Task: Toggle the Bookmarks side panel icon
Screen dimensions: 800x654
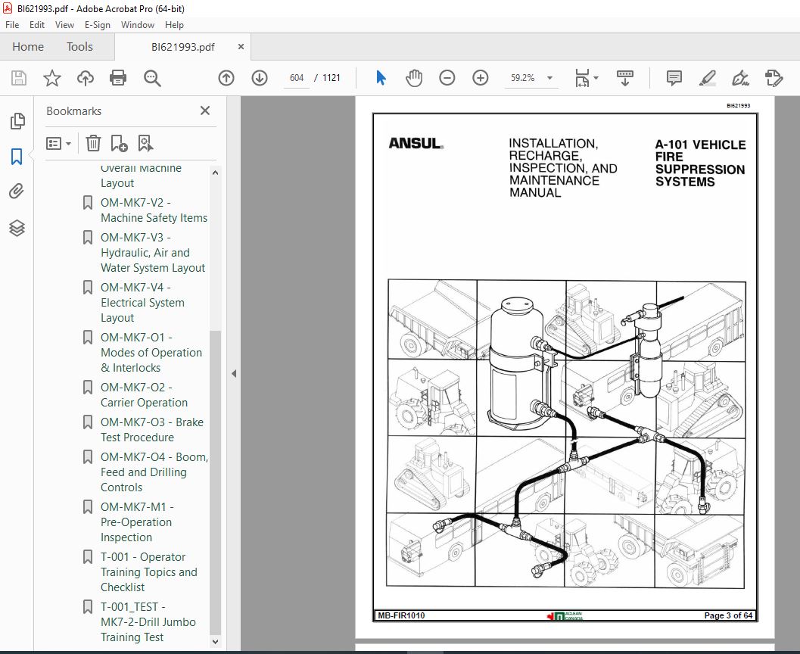Action: pyautogui.click(x=17, y=157)
